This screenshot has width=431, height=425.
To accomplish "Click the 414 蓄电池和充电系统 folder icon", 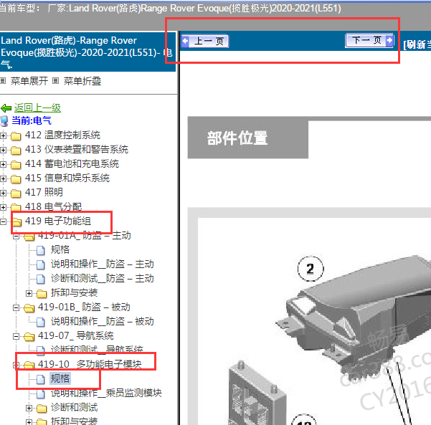I will pyautogui.click(x=16, y=164).
